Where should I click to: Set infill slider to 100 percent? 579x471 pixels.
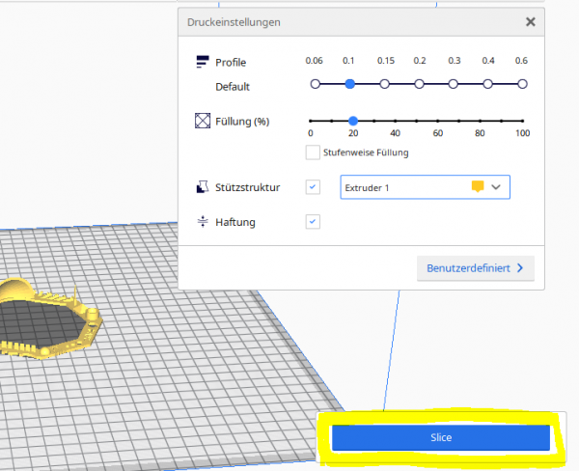point(522,121)
